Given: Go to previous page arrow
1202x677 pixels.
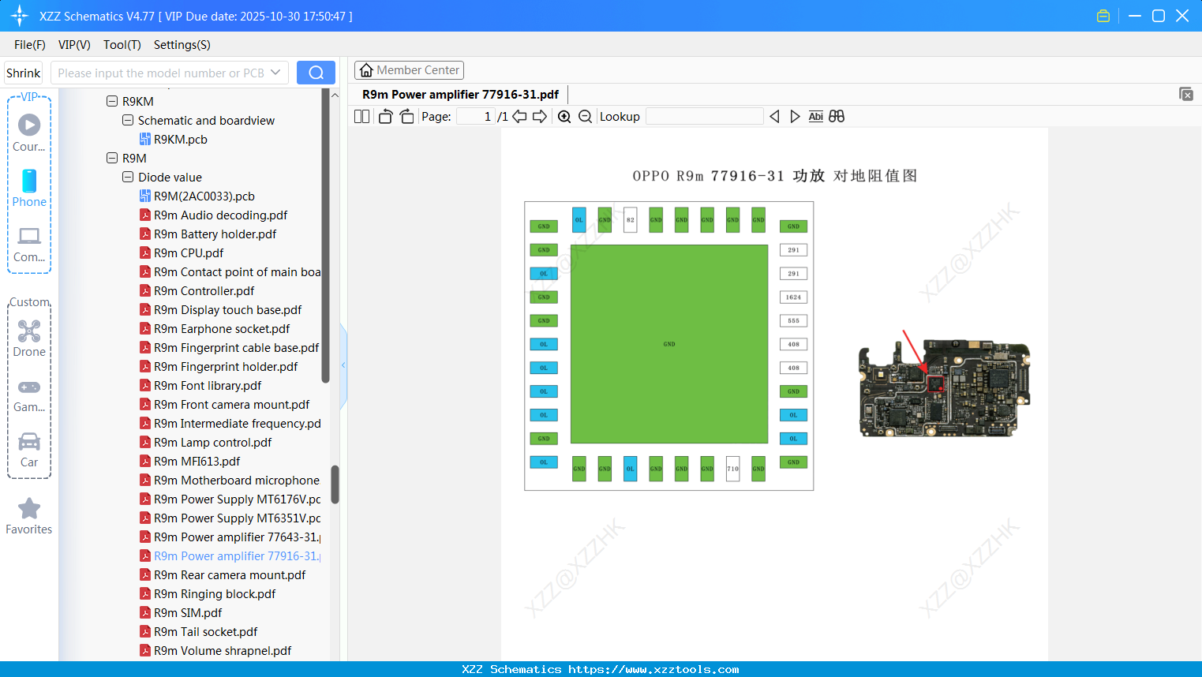Looking at the screenshot, I should pyautogui.click(x=519, y=117).
